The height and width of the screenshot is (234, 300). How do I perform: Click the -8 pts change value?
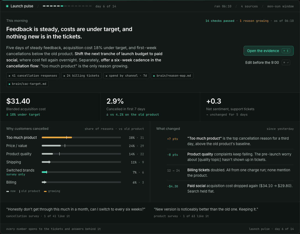click(x=173, y=155)
